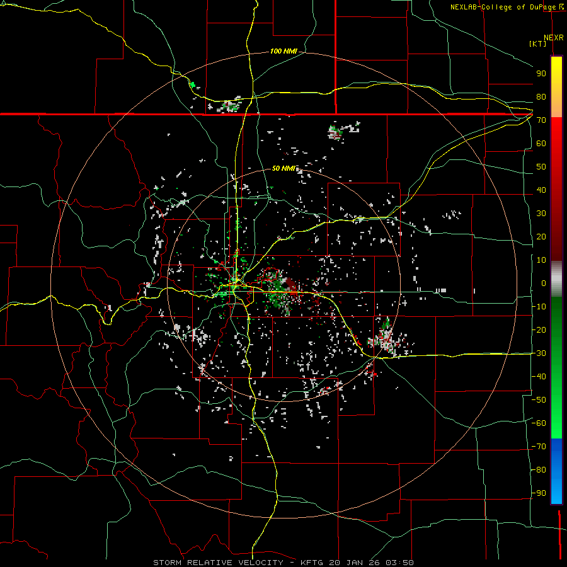Click the positive 20 value on velocity scale
Viewport: 567px width, 567px height.
point(541,236)
